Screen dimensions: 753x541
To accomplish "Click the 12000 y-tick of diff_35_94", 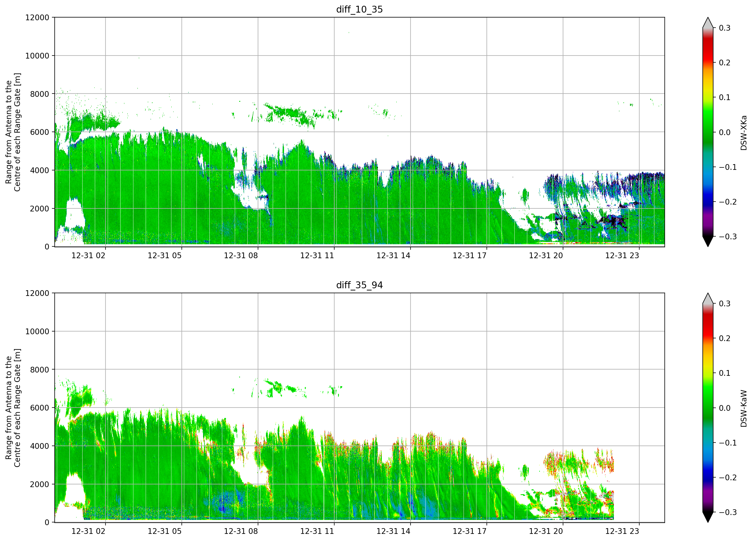I will pyautogui.click(x=37, y=293).
